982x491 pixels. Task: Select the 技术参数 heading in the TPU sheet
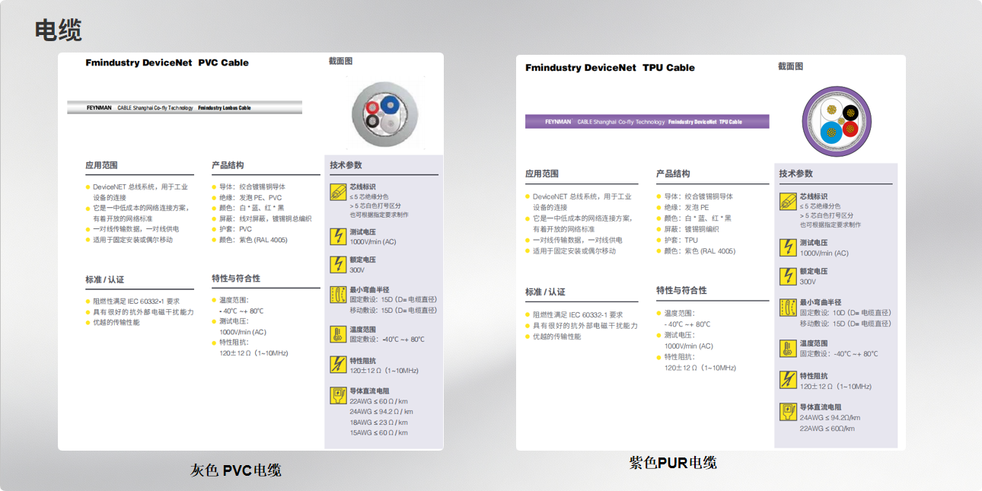pos(796,174)
